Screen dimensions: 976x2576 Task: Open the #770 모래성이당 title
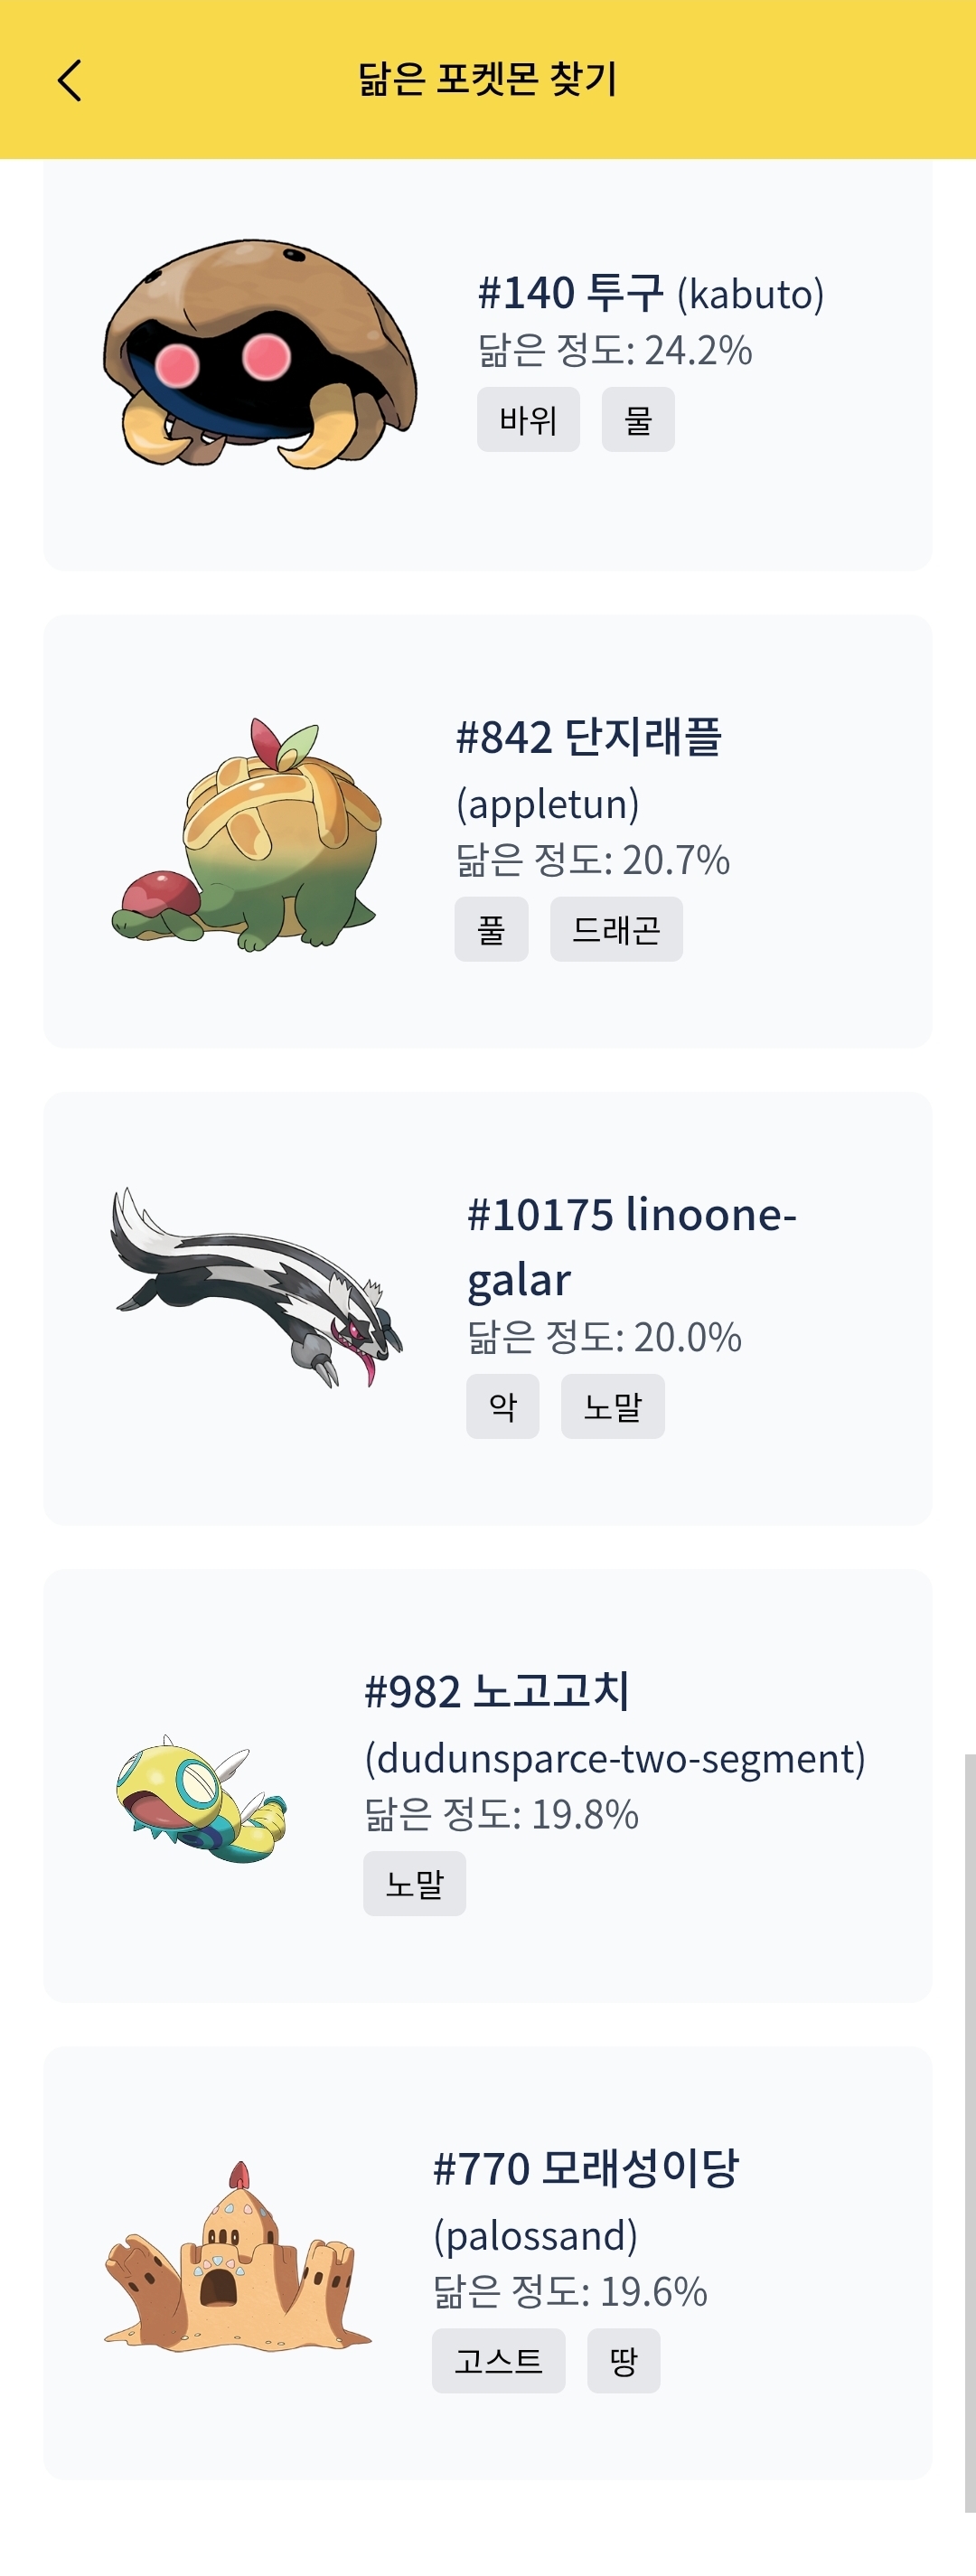tap(585, 2169)
